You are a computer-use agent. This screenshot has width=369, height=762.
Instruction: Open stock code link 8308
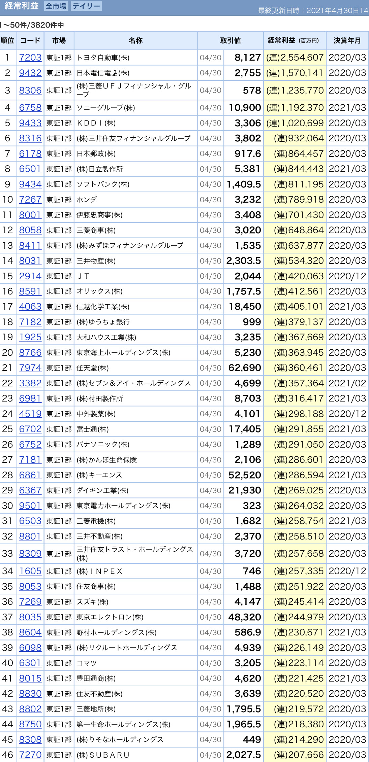click(30, 740)
